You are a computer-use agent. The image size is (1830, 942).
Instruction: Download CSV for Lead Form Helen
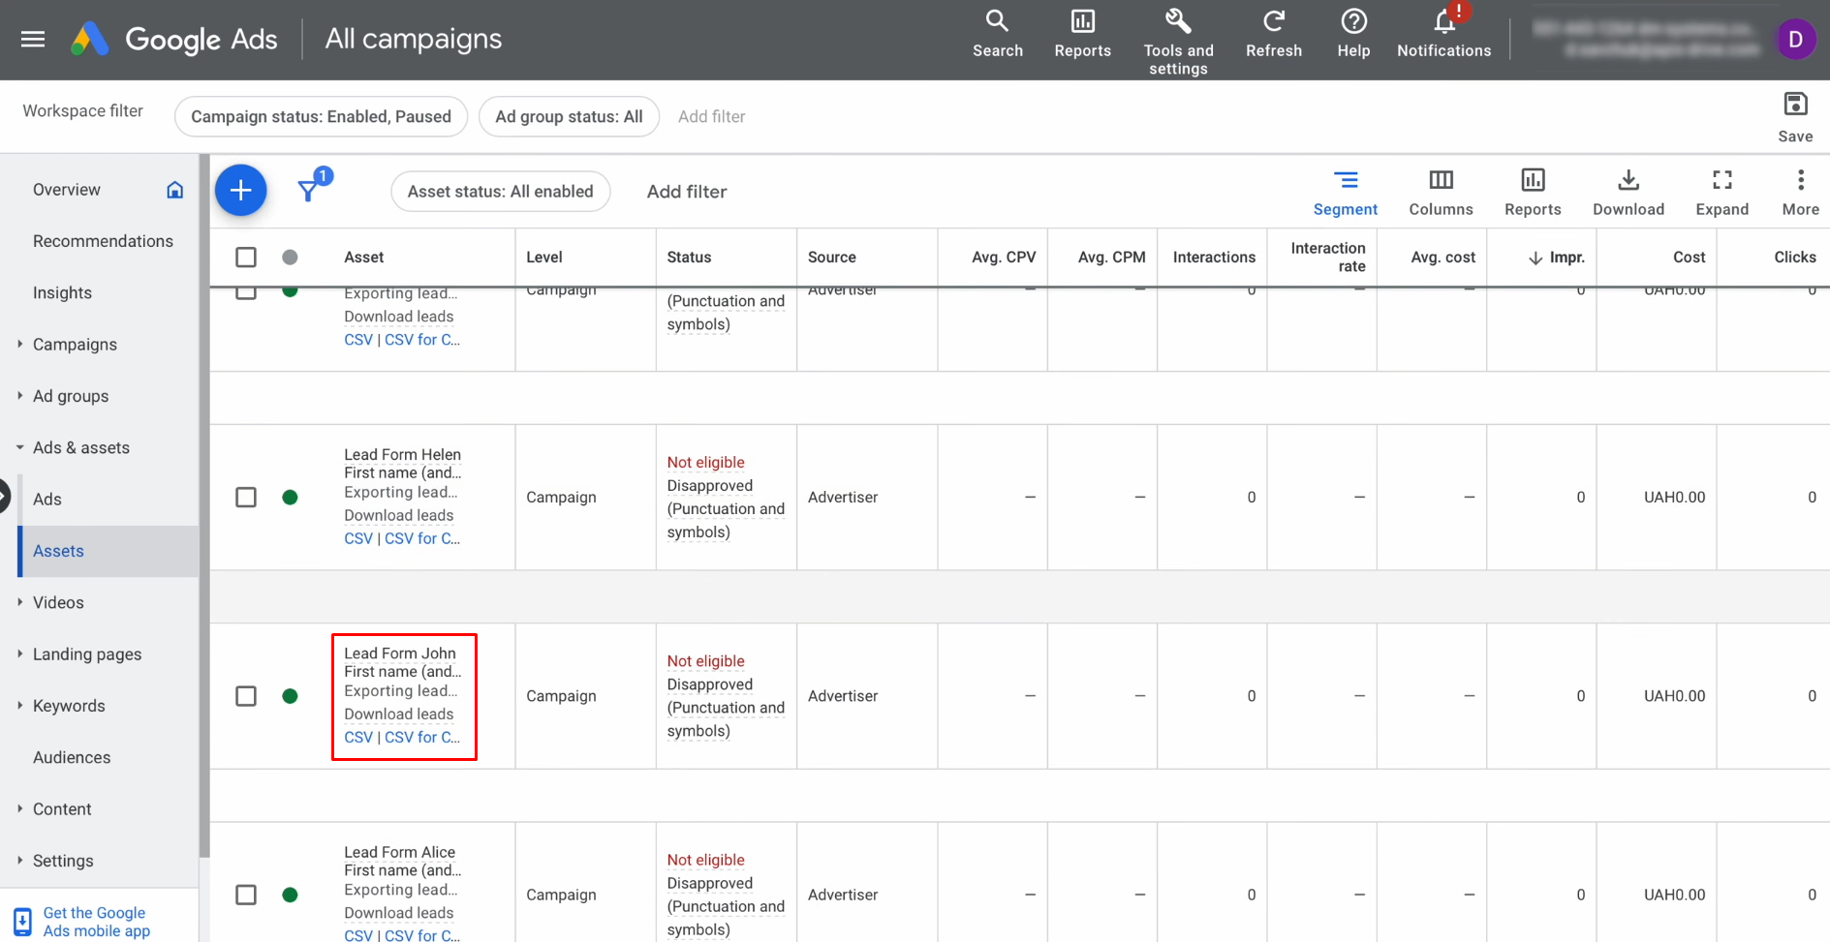358,538
